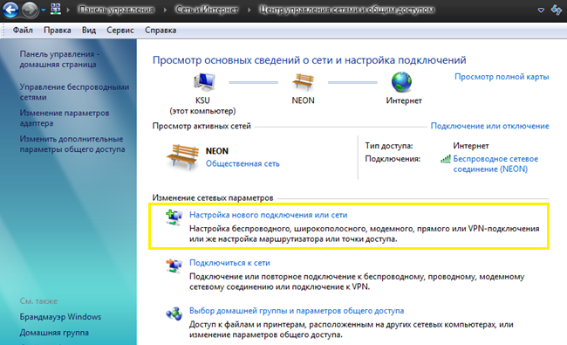Open Просмотр полной карты link
The height and width of the screenshot is (345, 567).
(502, 77)
